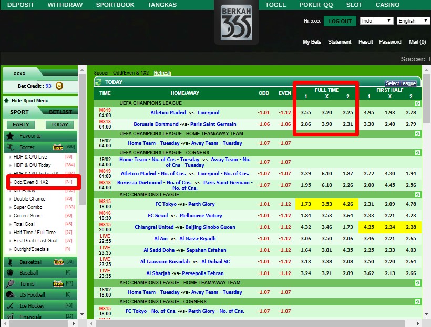Screen dimensions: 431x327
Task: Refresh the UEFA Champions League section icon
Action: pyautogui.click(x=417, y=104)
